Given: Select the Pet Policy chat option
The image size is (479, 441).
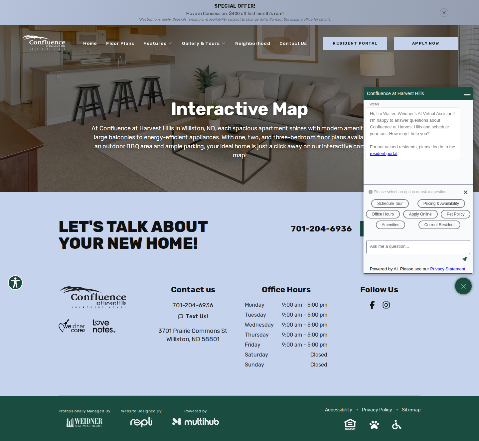Looking at the screenshot, I should (456, 214).
